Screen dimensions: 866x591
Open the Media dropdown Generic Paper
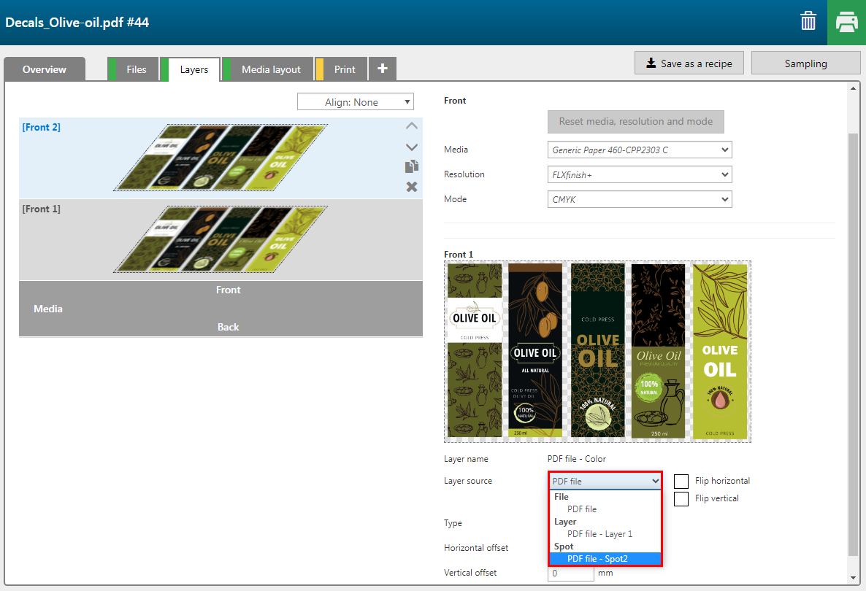640,150
